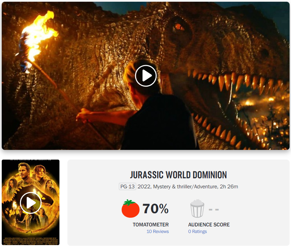The width and height of the screenshot is (291, 251).
Task: Open the 10 Reviews link
Action: (x=158, y=232)
